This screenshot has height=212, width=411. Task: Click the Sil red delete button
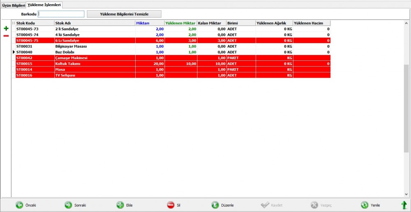[x=171, y=205]
